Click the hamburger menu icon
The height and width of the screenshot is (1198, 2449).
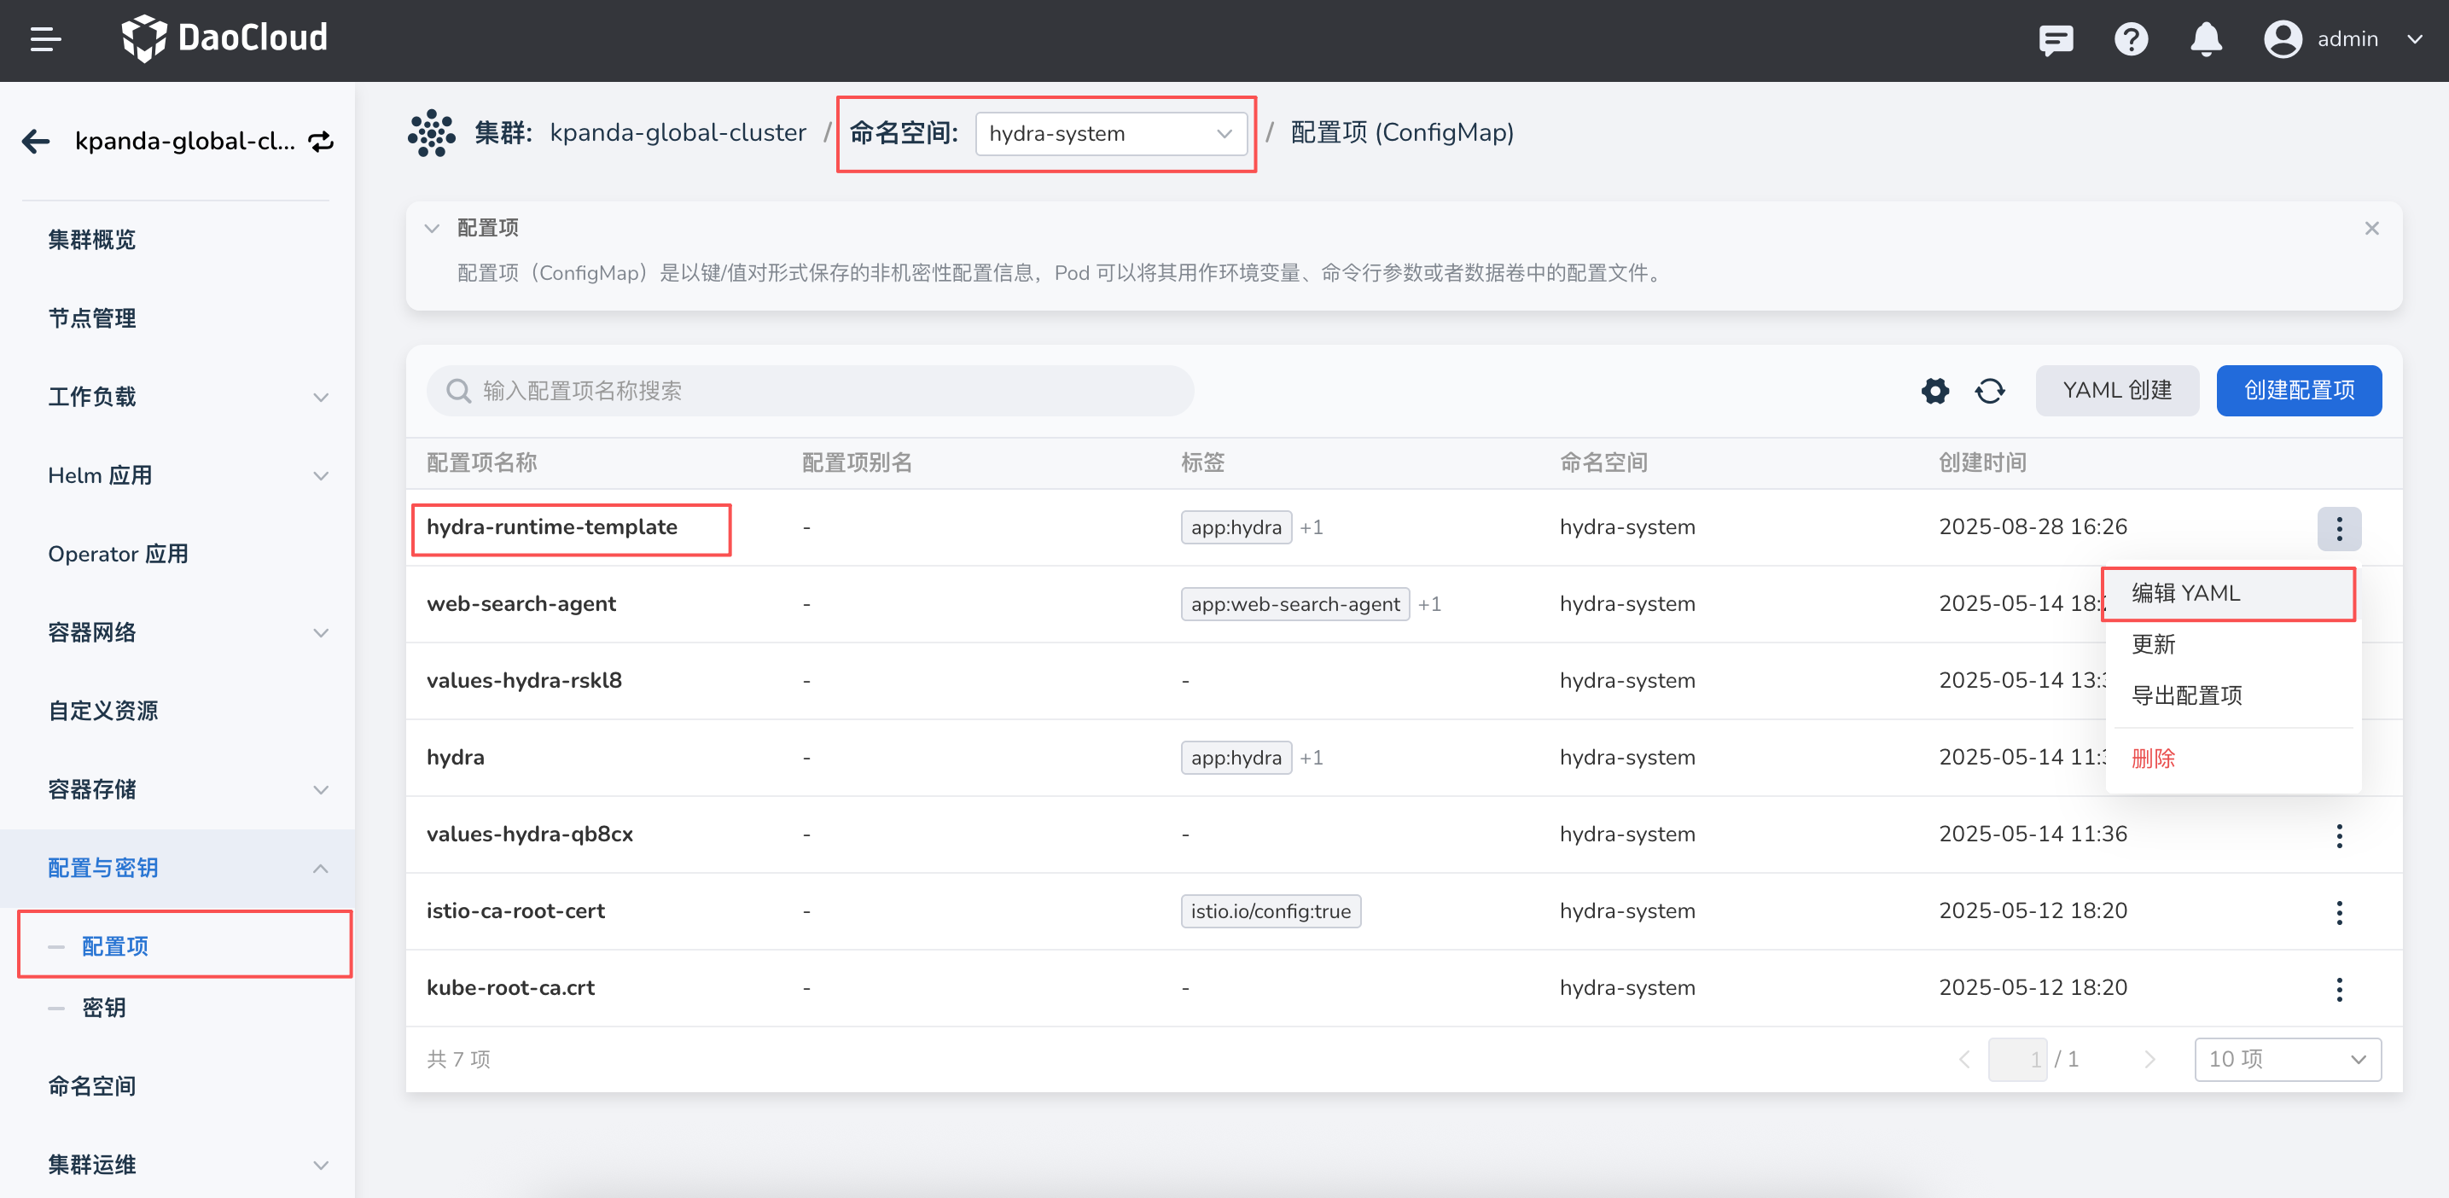[44, 39]
